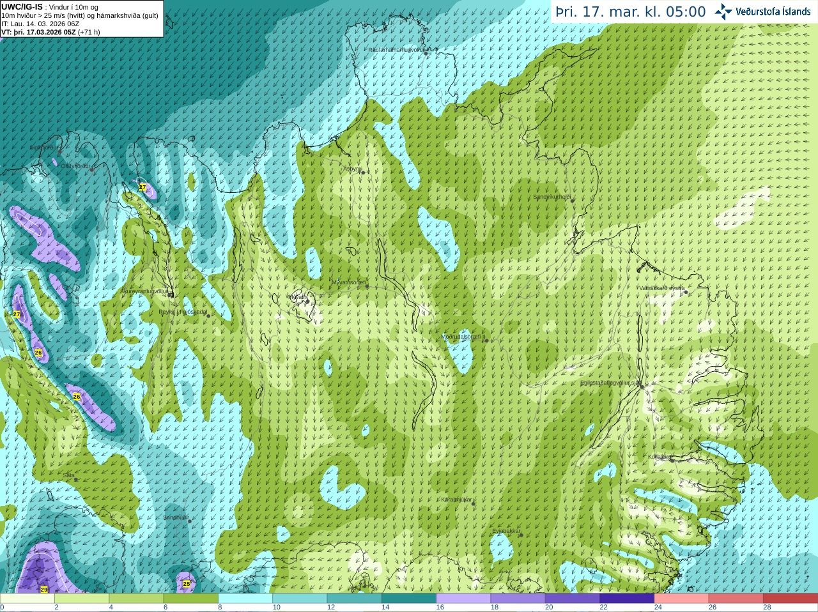Image resolution: width=818 pixels, height=612 pixels.
Task: Click the Kollaleira station dot
Action: (x=672, y=460)
